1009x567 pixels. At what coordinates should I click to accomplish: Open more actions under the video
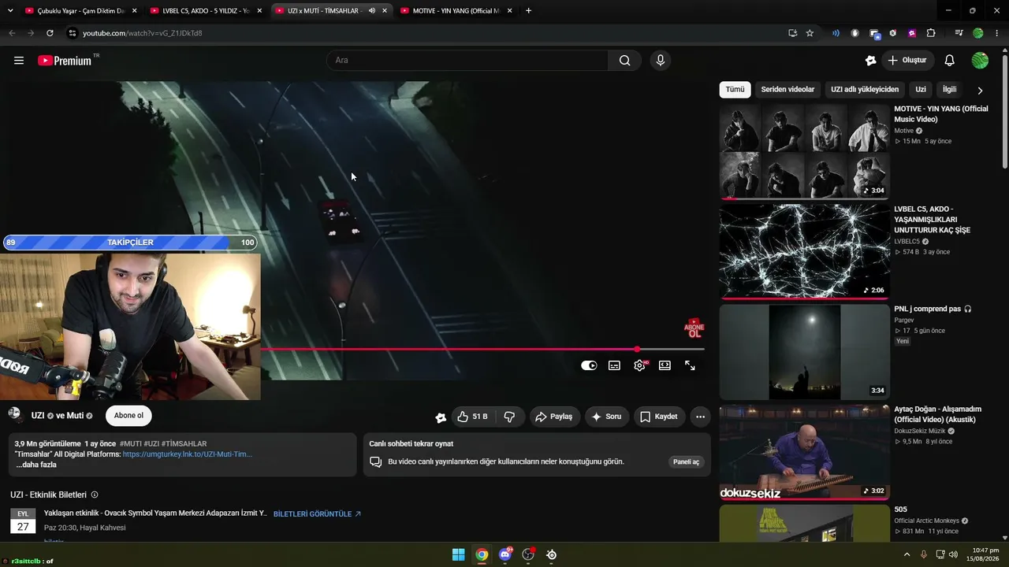coord(700,417)
